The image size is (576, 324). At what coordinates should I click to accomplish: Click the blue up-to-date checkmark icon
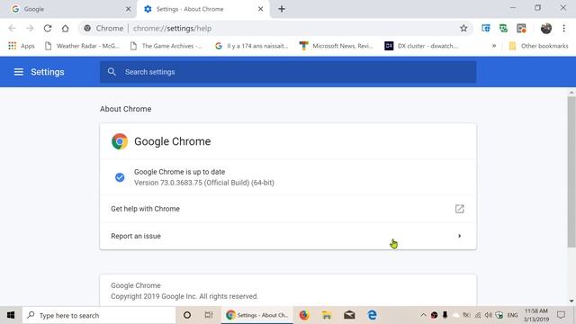click(120, 177)
